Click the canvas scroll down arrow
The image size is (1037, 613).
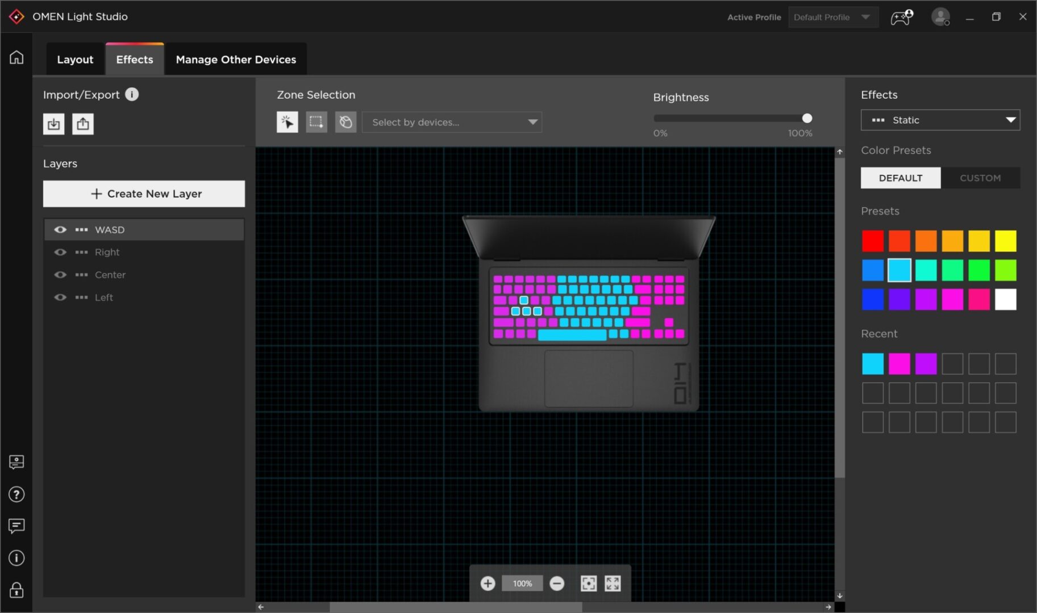[x=840, y=596]
